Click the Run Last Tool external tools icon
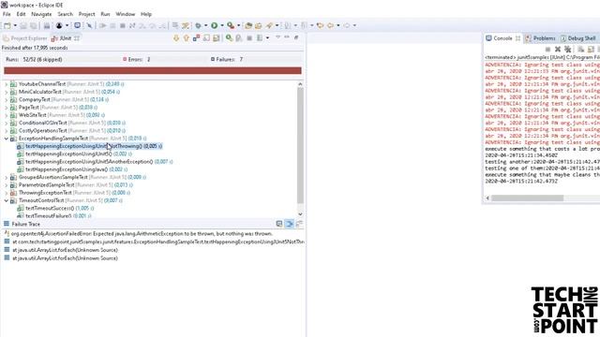 coord(231,25)
